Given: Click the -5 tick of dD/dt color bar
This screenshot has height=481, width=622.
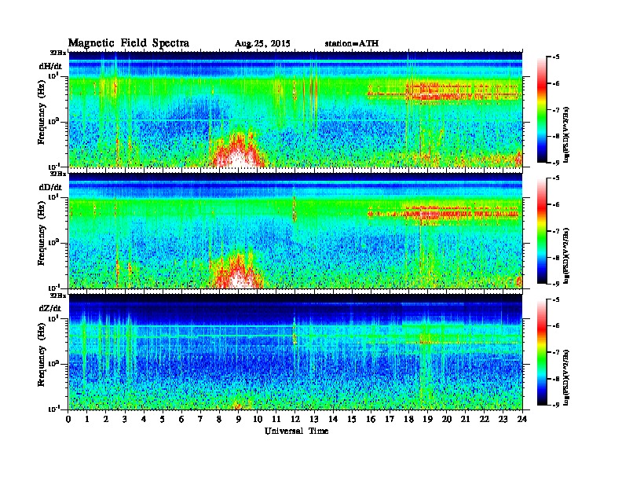Looking at the screenshot, I should pos(556,178).
